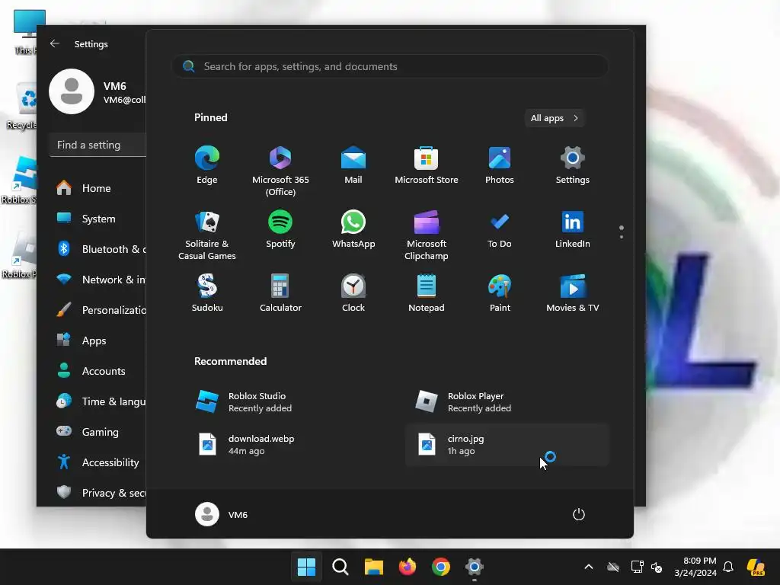Click the network status tray icon
This screenshot has height=585, width=780.
(637, 567)
